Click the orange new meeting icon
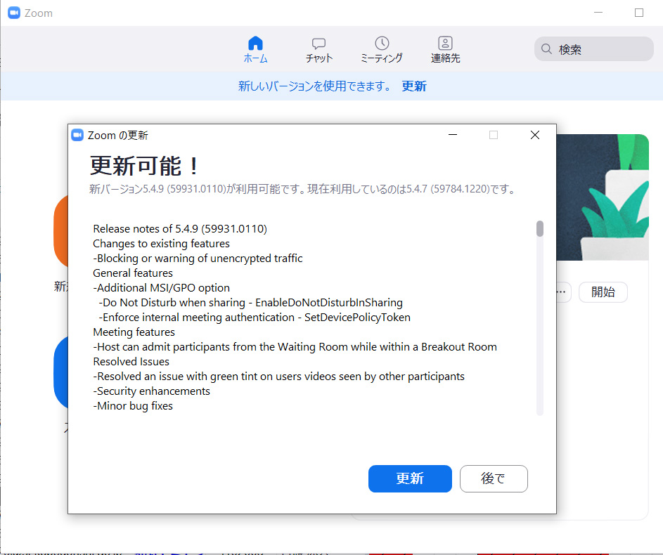Screen dimensions: 663x555 tap(61, 231)
